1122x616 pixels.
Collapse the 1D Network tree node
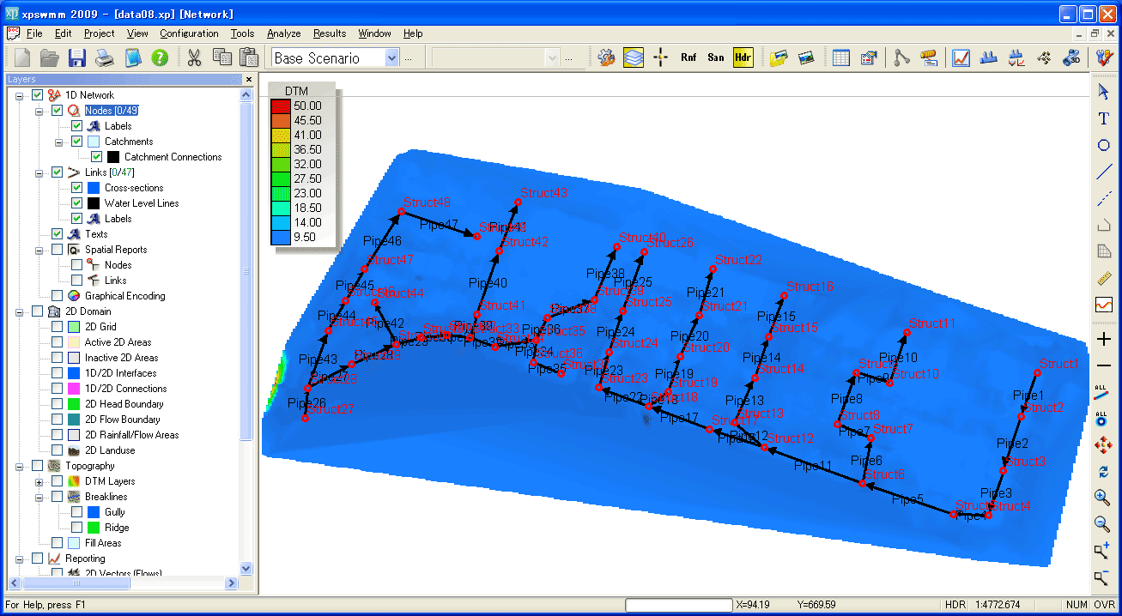20,95
